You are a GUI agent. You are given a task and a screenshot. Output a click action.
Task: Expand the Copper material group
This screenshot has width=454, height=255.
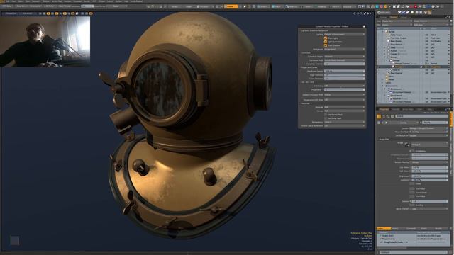[x=384, y=54]
